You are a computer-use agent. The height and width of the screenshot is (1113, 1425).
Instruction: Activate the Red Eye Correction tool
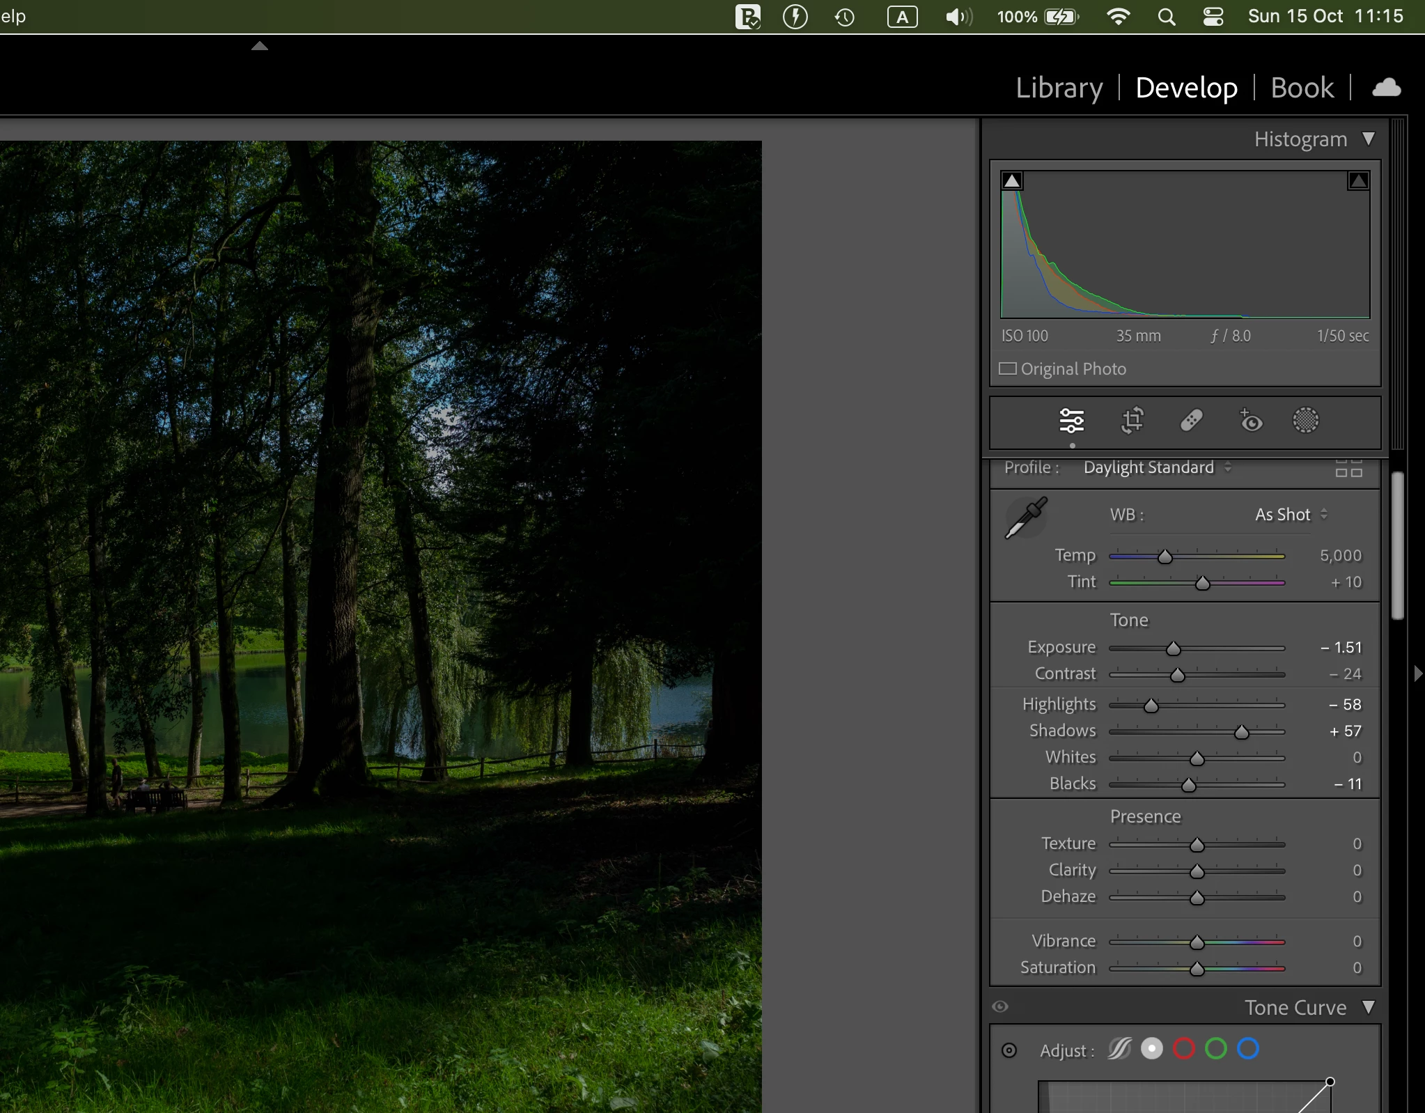tap(1251, 421)
